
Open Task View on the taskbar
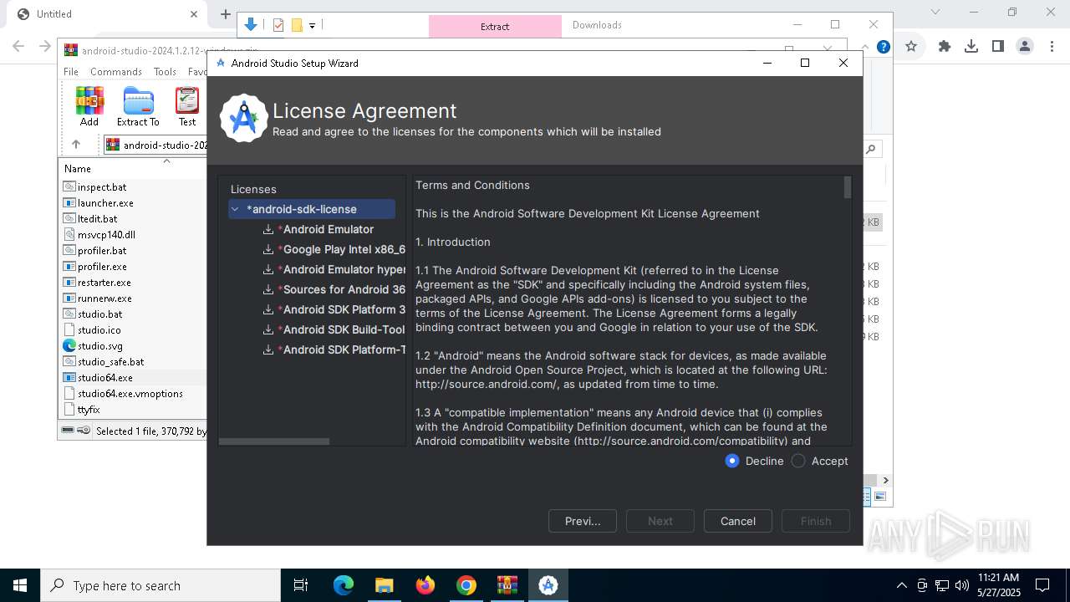(x=301, y=585)
